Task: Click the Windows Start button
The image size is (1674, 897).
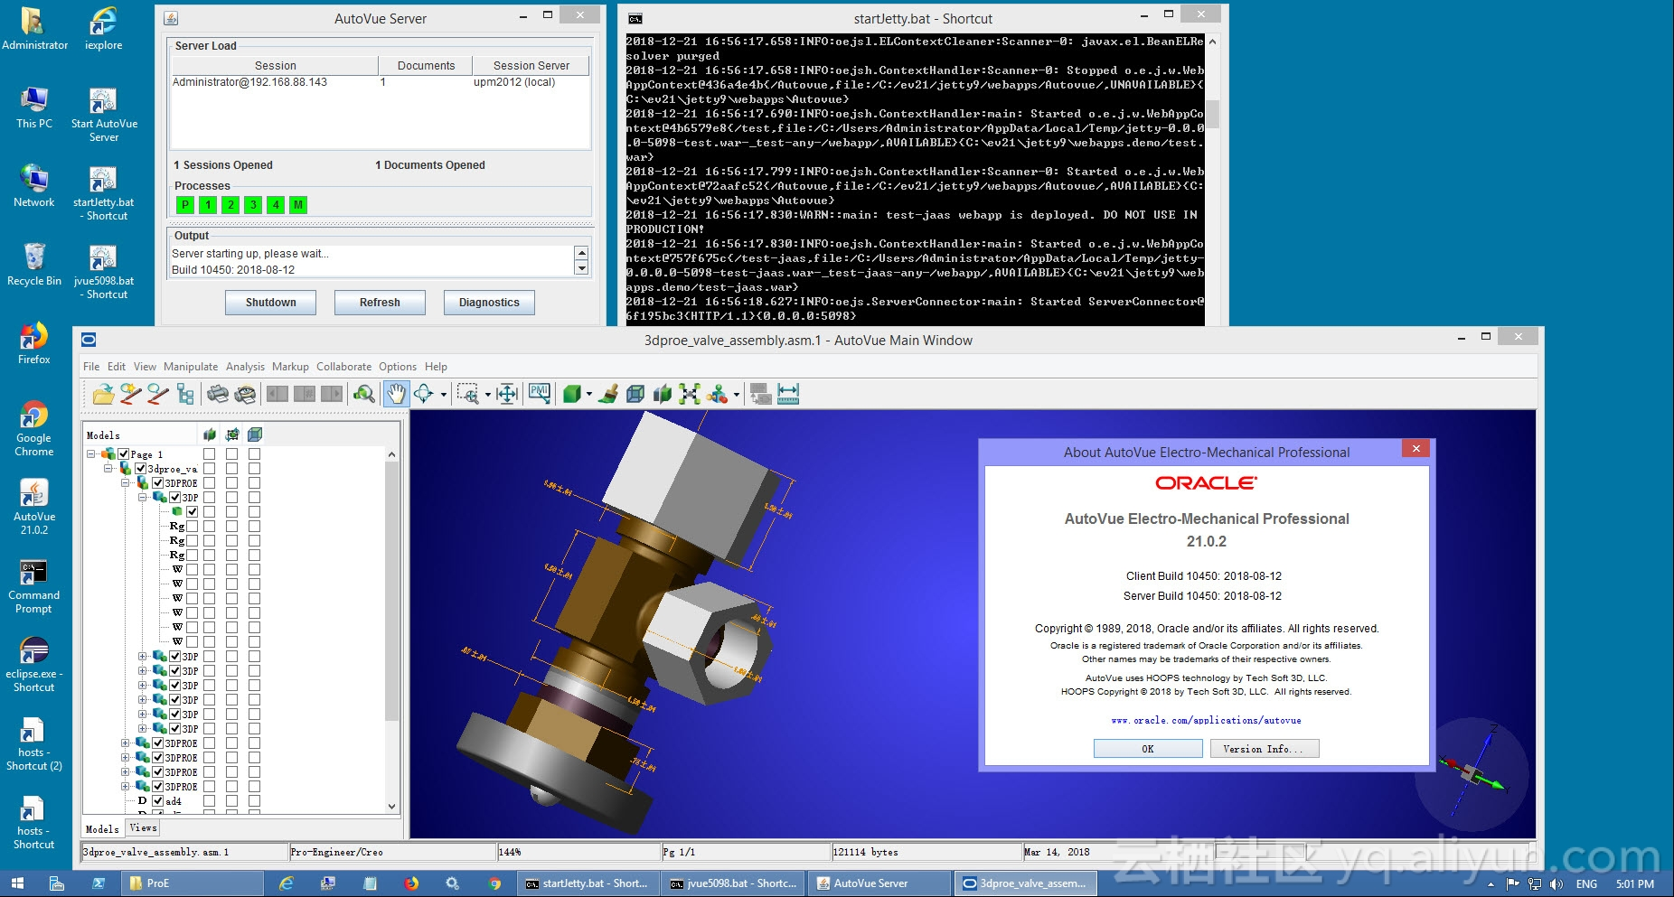Action: click(17, 883)
